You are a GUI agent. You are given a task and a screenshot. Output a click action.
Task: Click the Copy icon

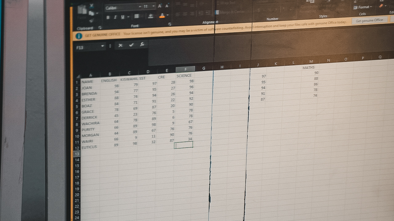coord(91,13)
